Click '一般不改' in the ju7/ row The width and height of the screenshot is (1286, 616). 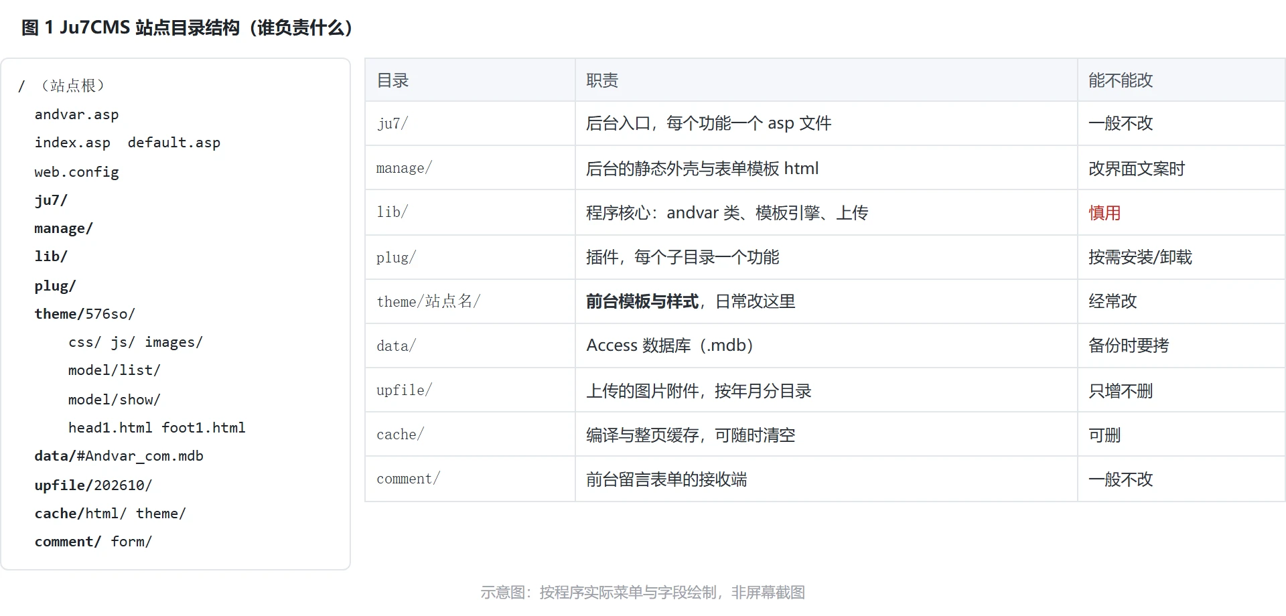pyautogui.click(x=1182, y=124)
